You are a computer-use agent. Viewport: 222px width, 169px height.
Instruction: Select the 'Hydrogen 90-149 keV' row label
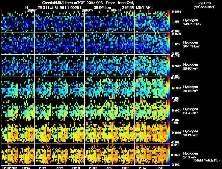[x=191, y=44]
